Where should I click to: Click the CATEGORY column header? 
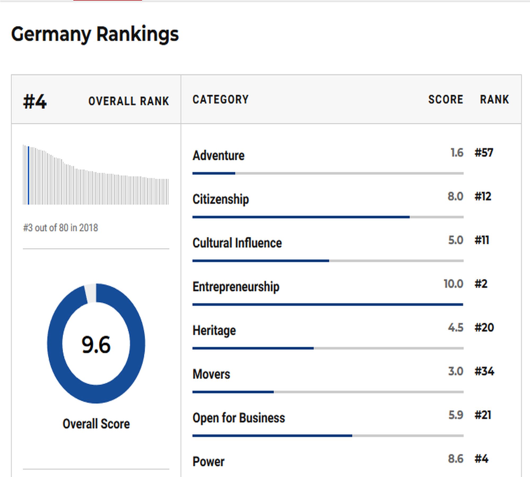point(220,100)
